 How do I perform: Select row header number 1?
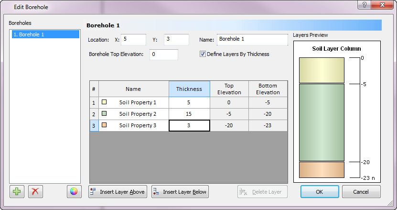[x=94, y=103]
